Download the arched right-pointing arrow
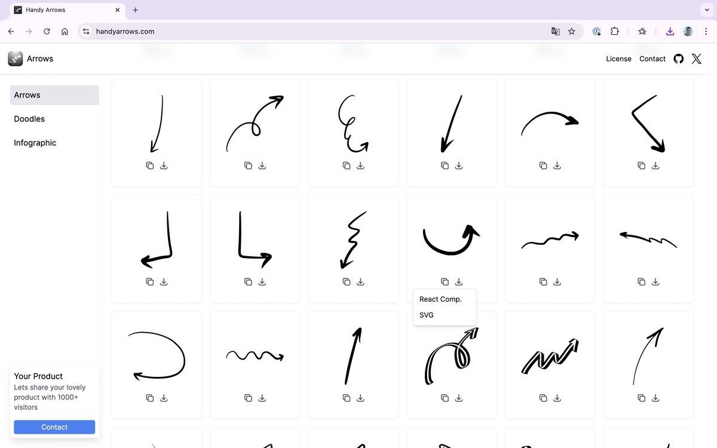This screenshot has height=448, width=717. point(557,165)
